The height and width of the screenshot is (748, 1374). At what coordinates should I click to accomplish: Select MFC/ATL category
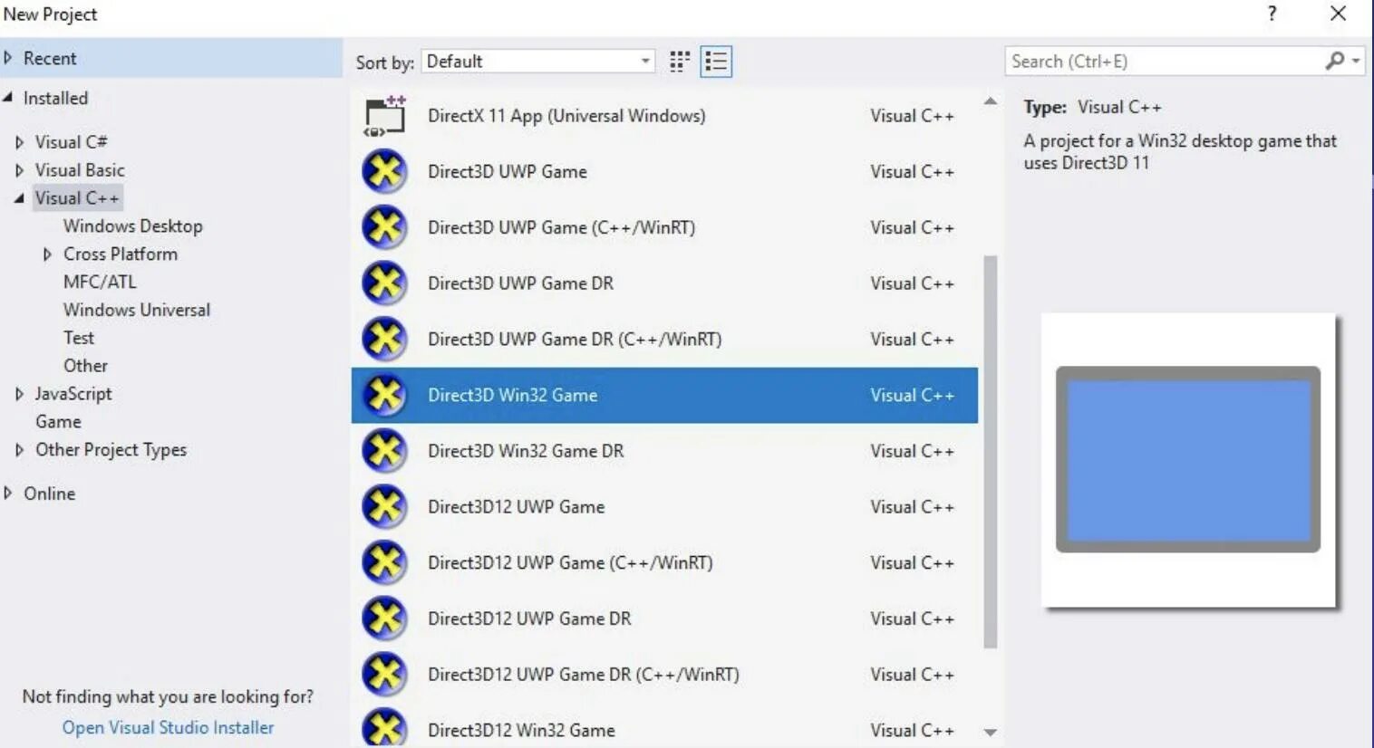(100, 282)
